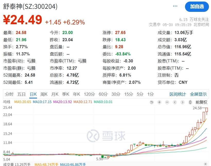Show chart fullscreen via 全屏显示

pos(198,94)
